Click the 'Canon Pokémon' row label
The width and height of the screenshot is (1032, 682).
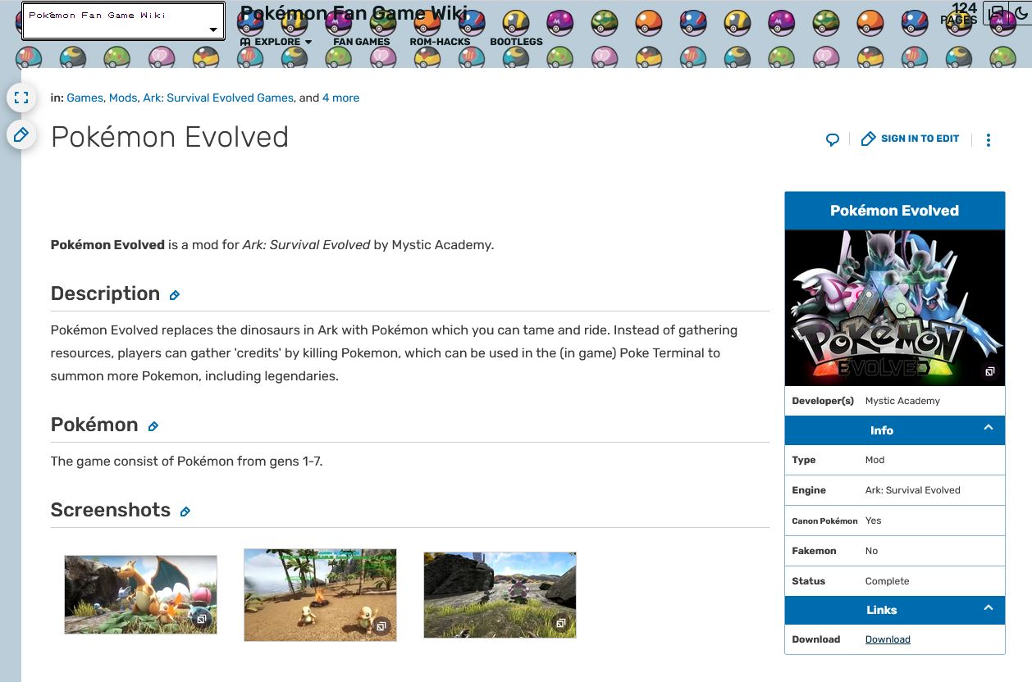pos(824,521)
